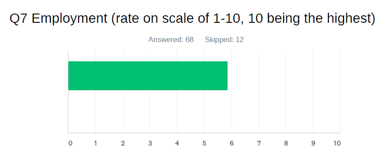Click axis label 1
This screenshot has width=392, height=159.
[x=96, y=143]
